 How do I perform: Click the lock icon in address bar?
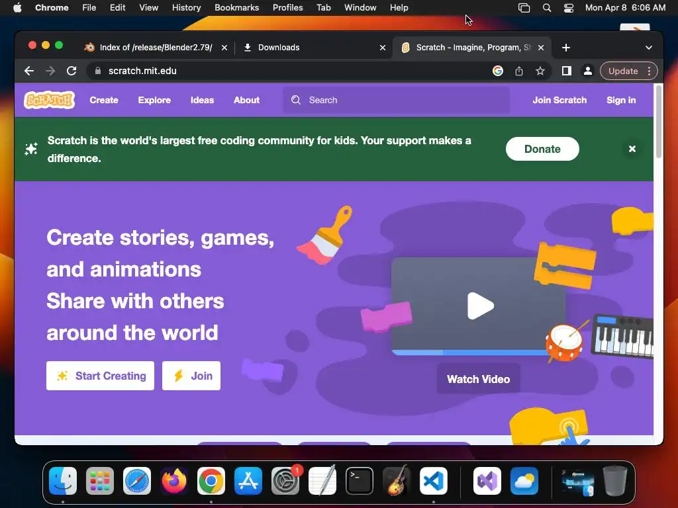coord(98,71)
